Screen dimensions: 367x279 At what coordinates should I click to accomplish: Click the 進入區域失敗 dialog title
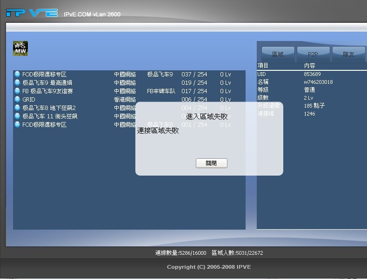(x=207, y=116)
